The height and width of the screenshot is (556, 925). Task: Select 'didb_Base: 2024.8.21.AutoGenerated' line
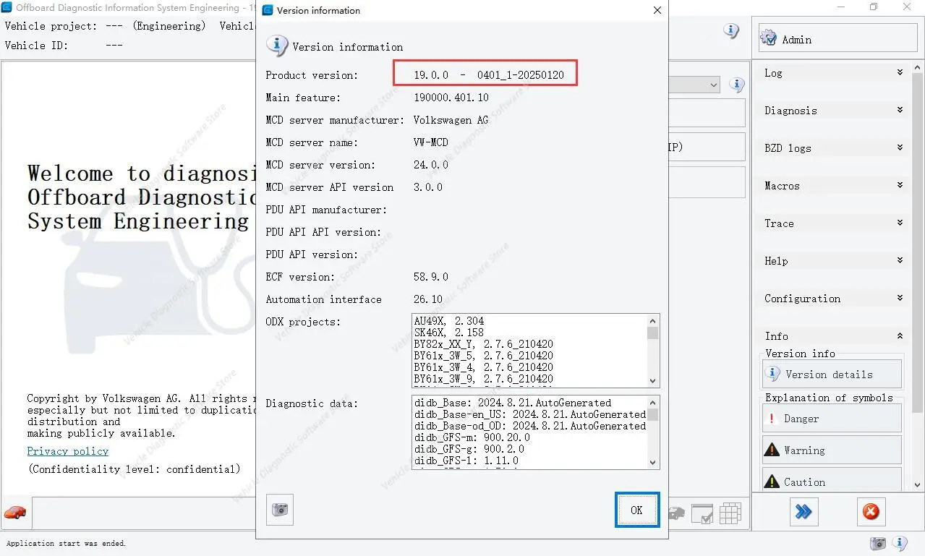513,403
